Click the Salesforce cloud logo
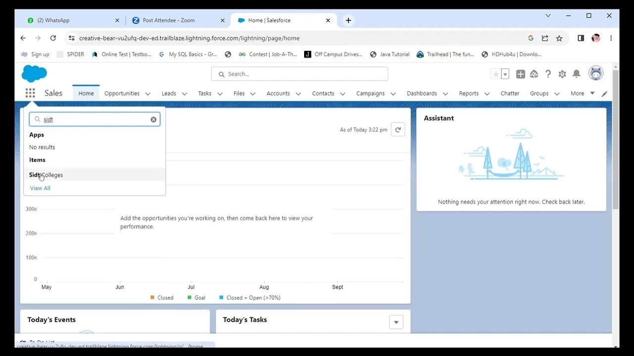The width and height of the screenshot is (634, 356). click(34, 74)
